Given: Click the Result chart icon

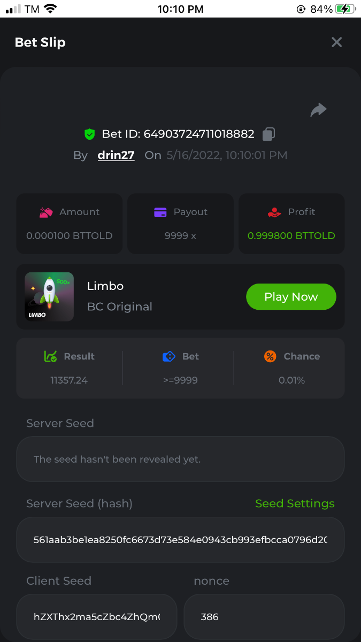Looking at the screenshot, I should coord(50,356).
